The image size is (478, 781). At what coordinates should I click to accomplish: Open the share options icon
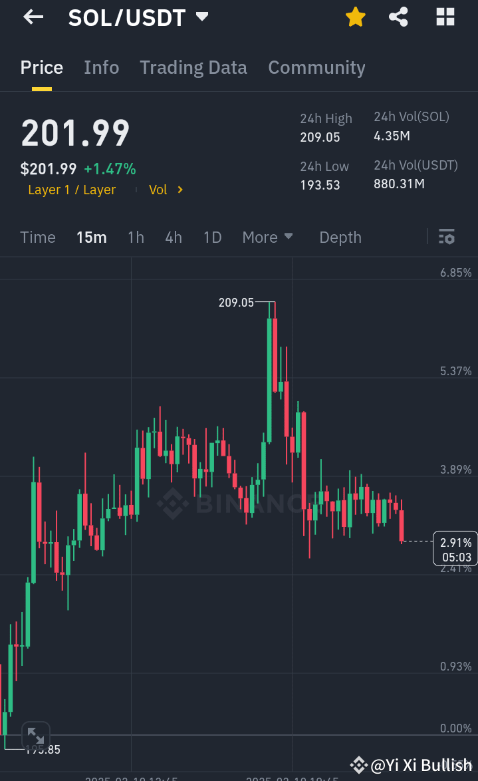click(398, 17)
